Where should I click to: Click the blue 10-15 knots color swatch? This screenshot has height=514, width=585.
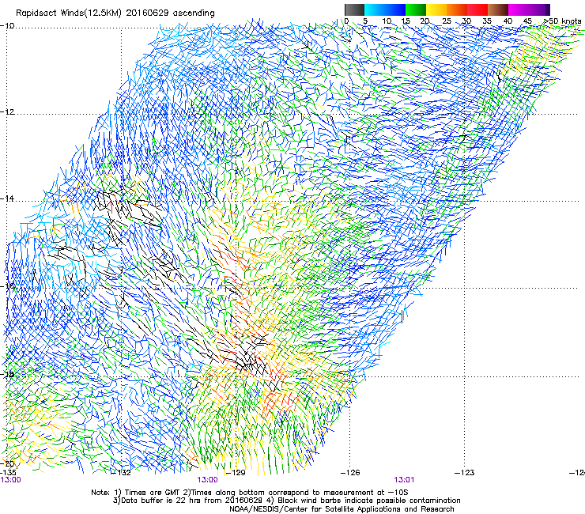[395, 9]
